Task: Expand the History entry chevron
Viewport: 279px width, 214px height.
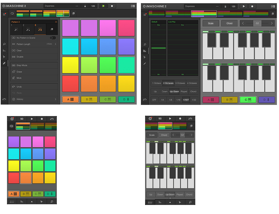Action: (x=55, y=99)
